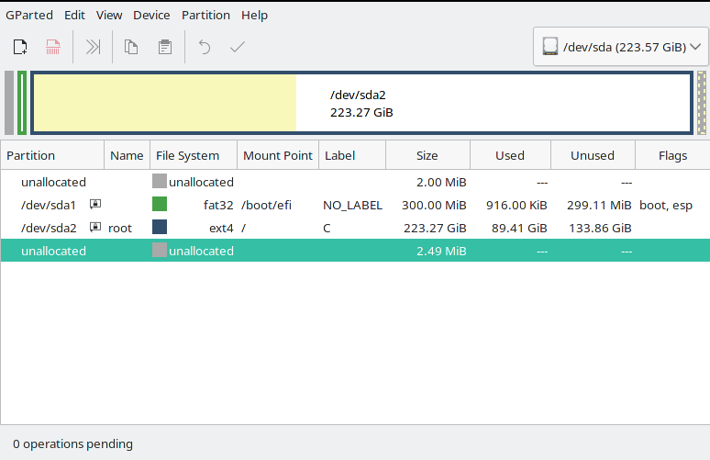Click the Resize/Move partition icon
Image resolution: width=710 pixels, height=460 pixels.
pyautogui.click(x=93, y=47)
